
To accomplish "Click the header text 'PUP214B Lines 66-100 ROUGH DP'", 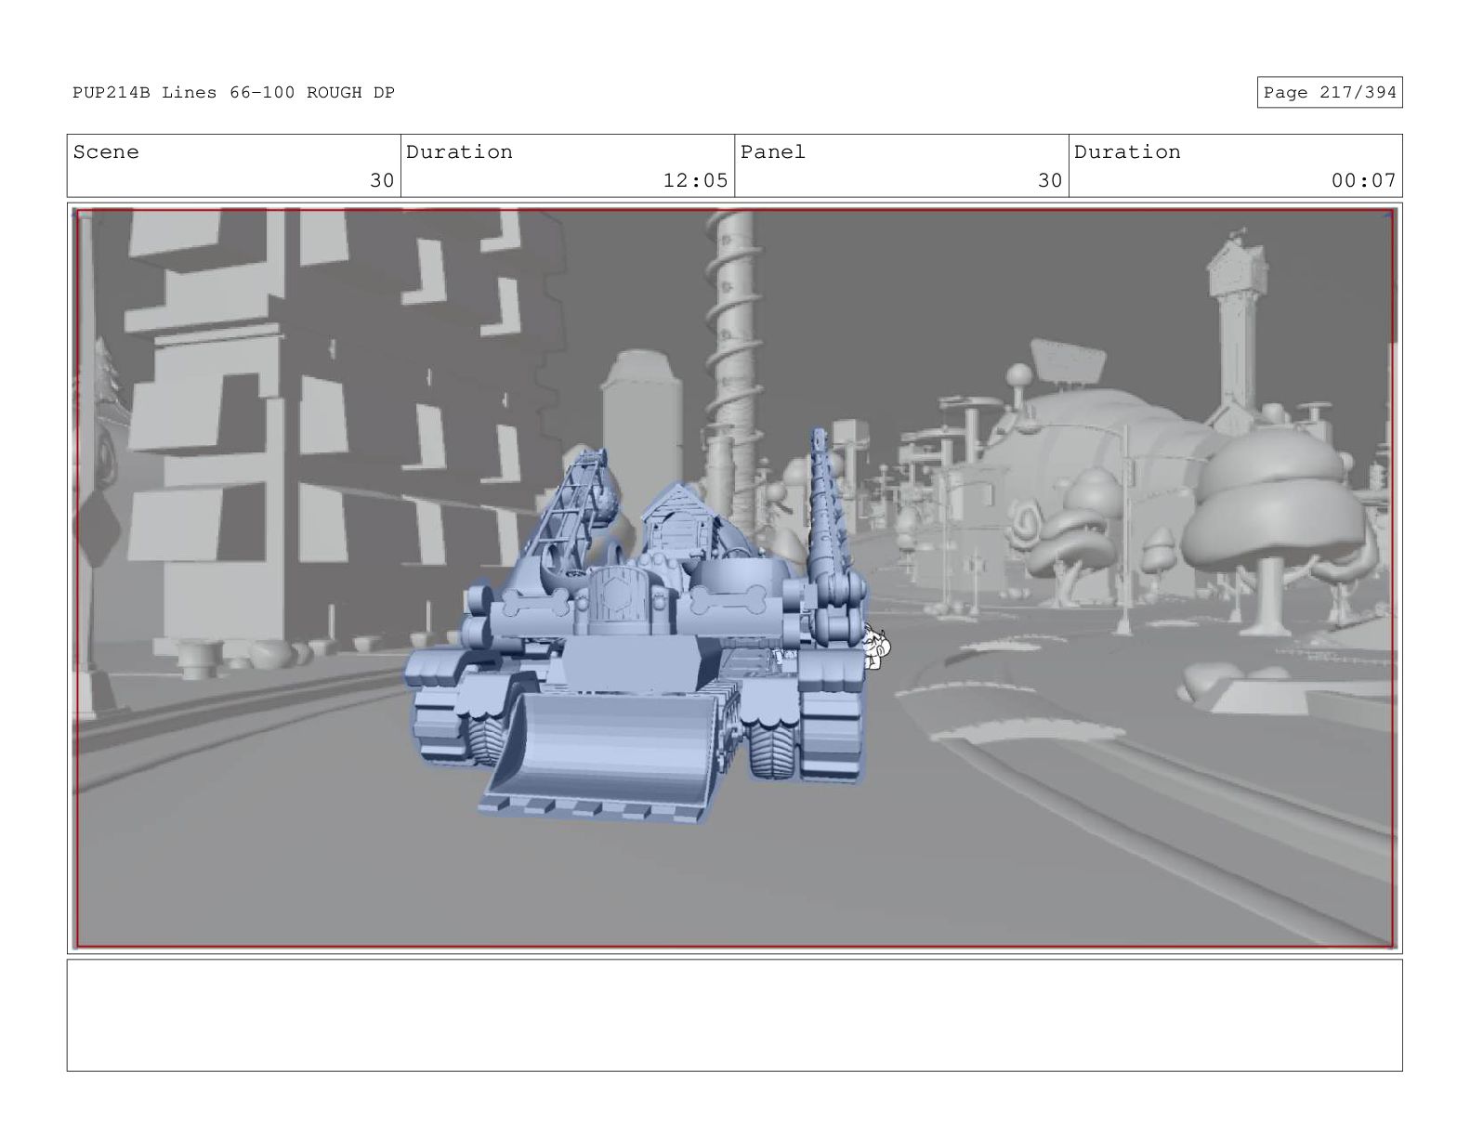I will 233,93.
